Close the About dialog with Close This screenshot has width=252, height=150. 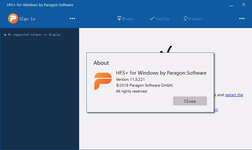coord(190,101)
